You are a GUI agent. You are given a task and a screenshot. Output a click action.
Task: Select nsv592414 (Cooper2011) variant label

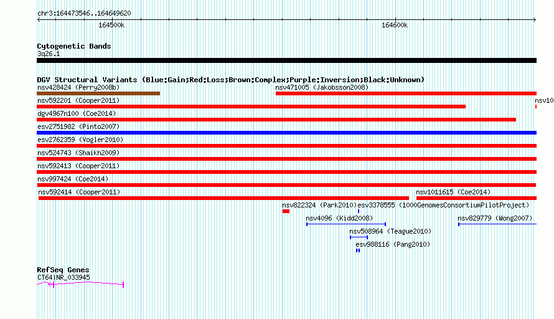[x=79, y=192]
